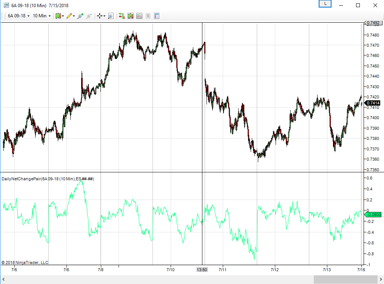Click the 0.7414 current price marker
384x284 pixels.
point(373,103)
